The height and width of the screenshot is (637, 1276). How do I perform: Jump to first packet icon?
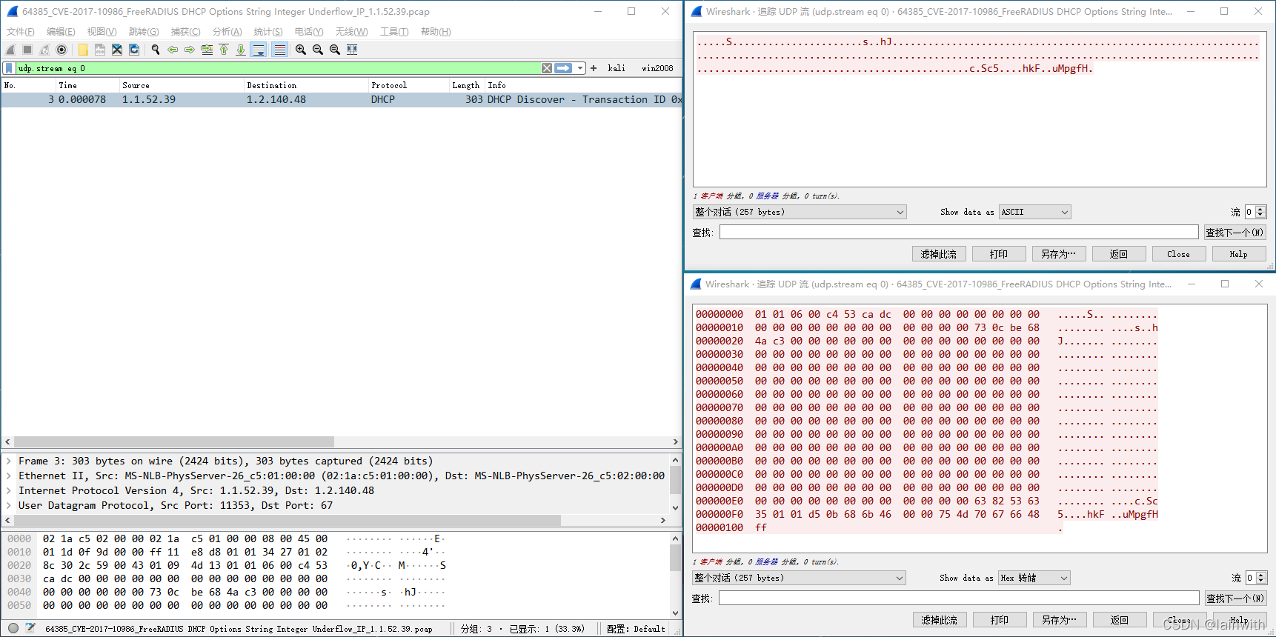pos(224,50)
